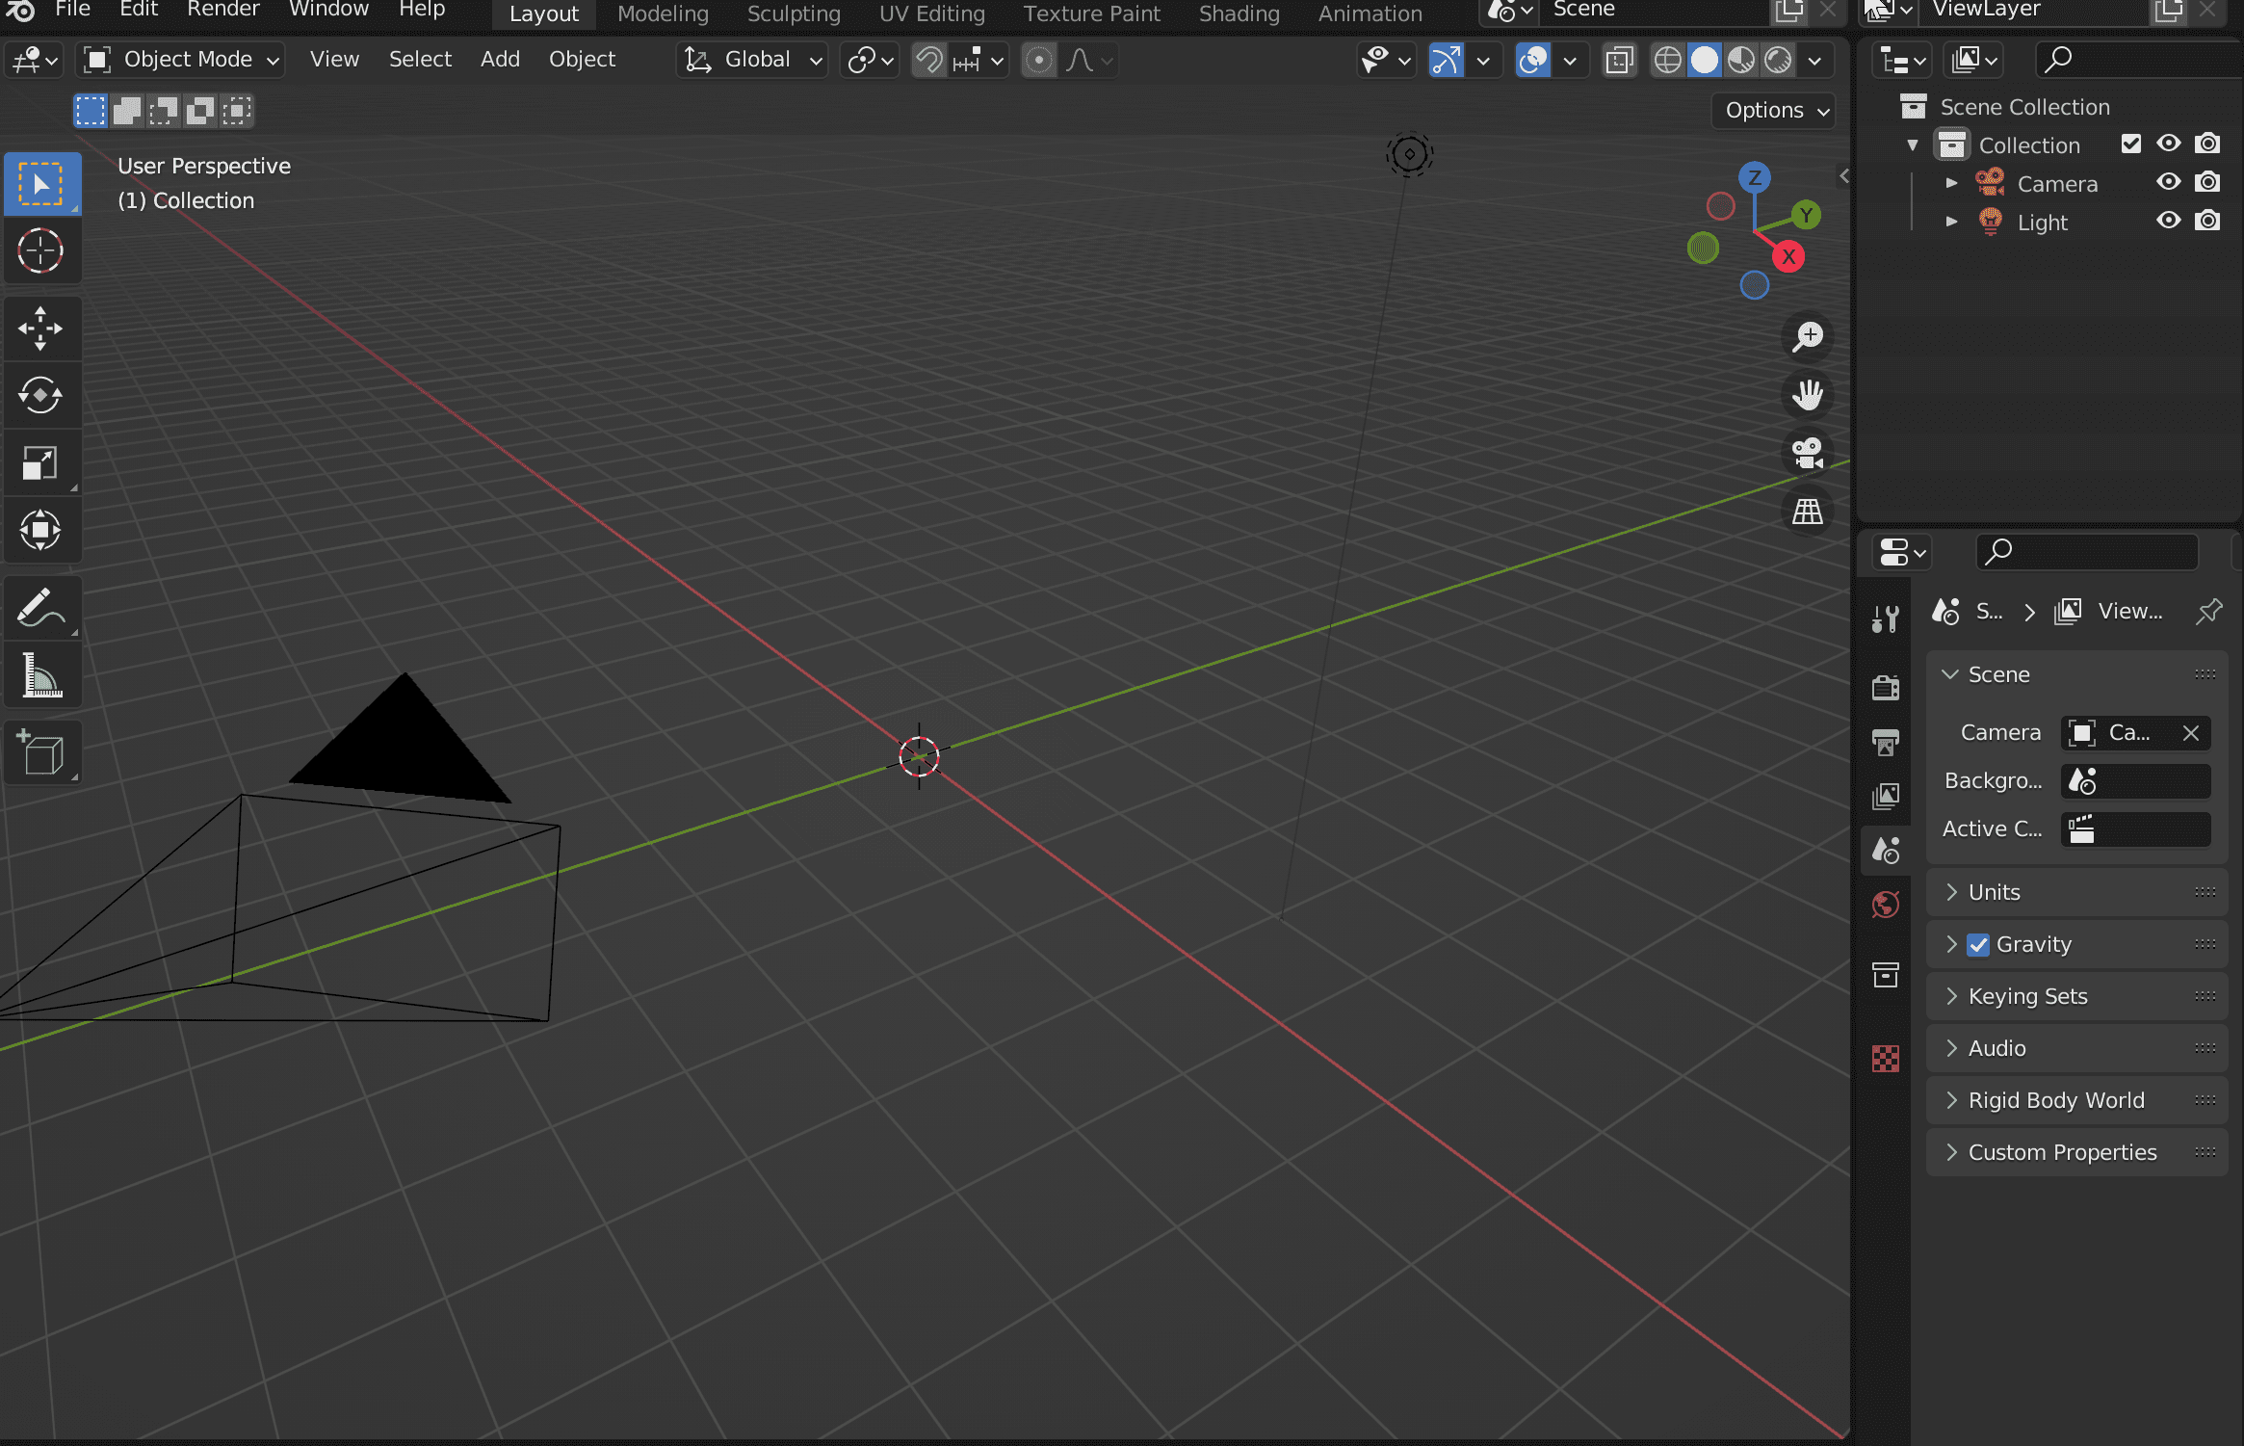Open the Options dropdown
This screenshot has height=1446, width=2244.
pyautogui.click(x=1775, y=110)
